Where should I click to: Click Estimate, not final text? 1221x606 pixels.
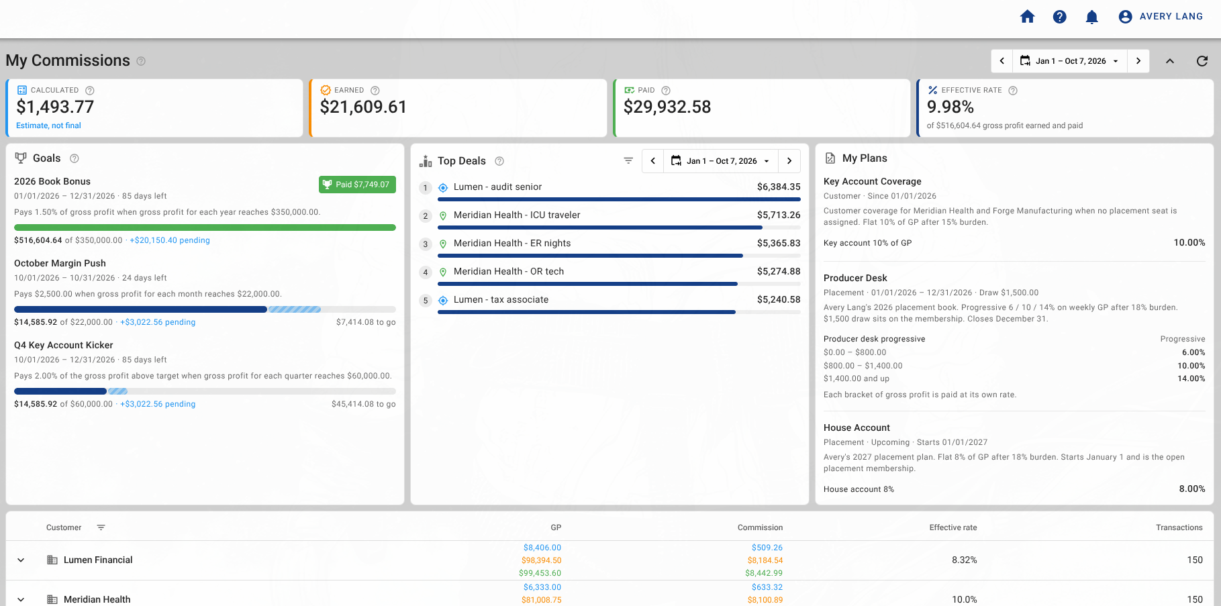coord(48,125)
